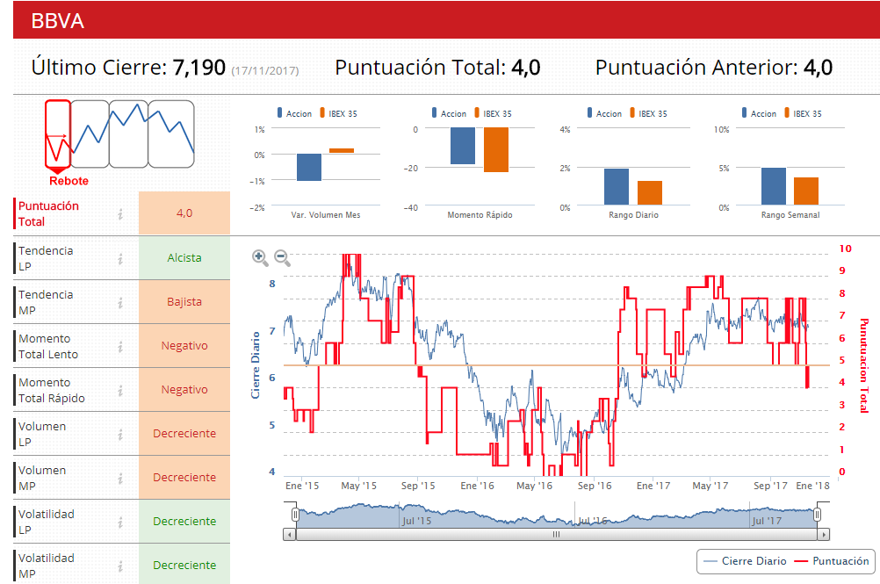Click the Var. Volumen Mes chart title

[326, 215]
